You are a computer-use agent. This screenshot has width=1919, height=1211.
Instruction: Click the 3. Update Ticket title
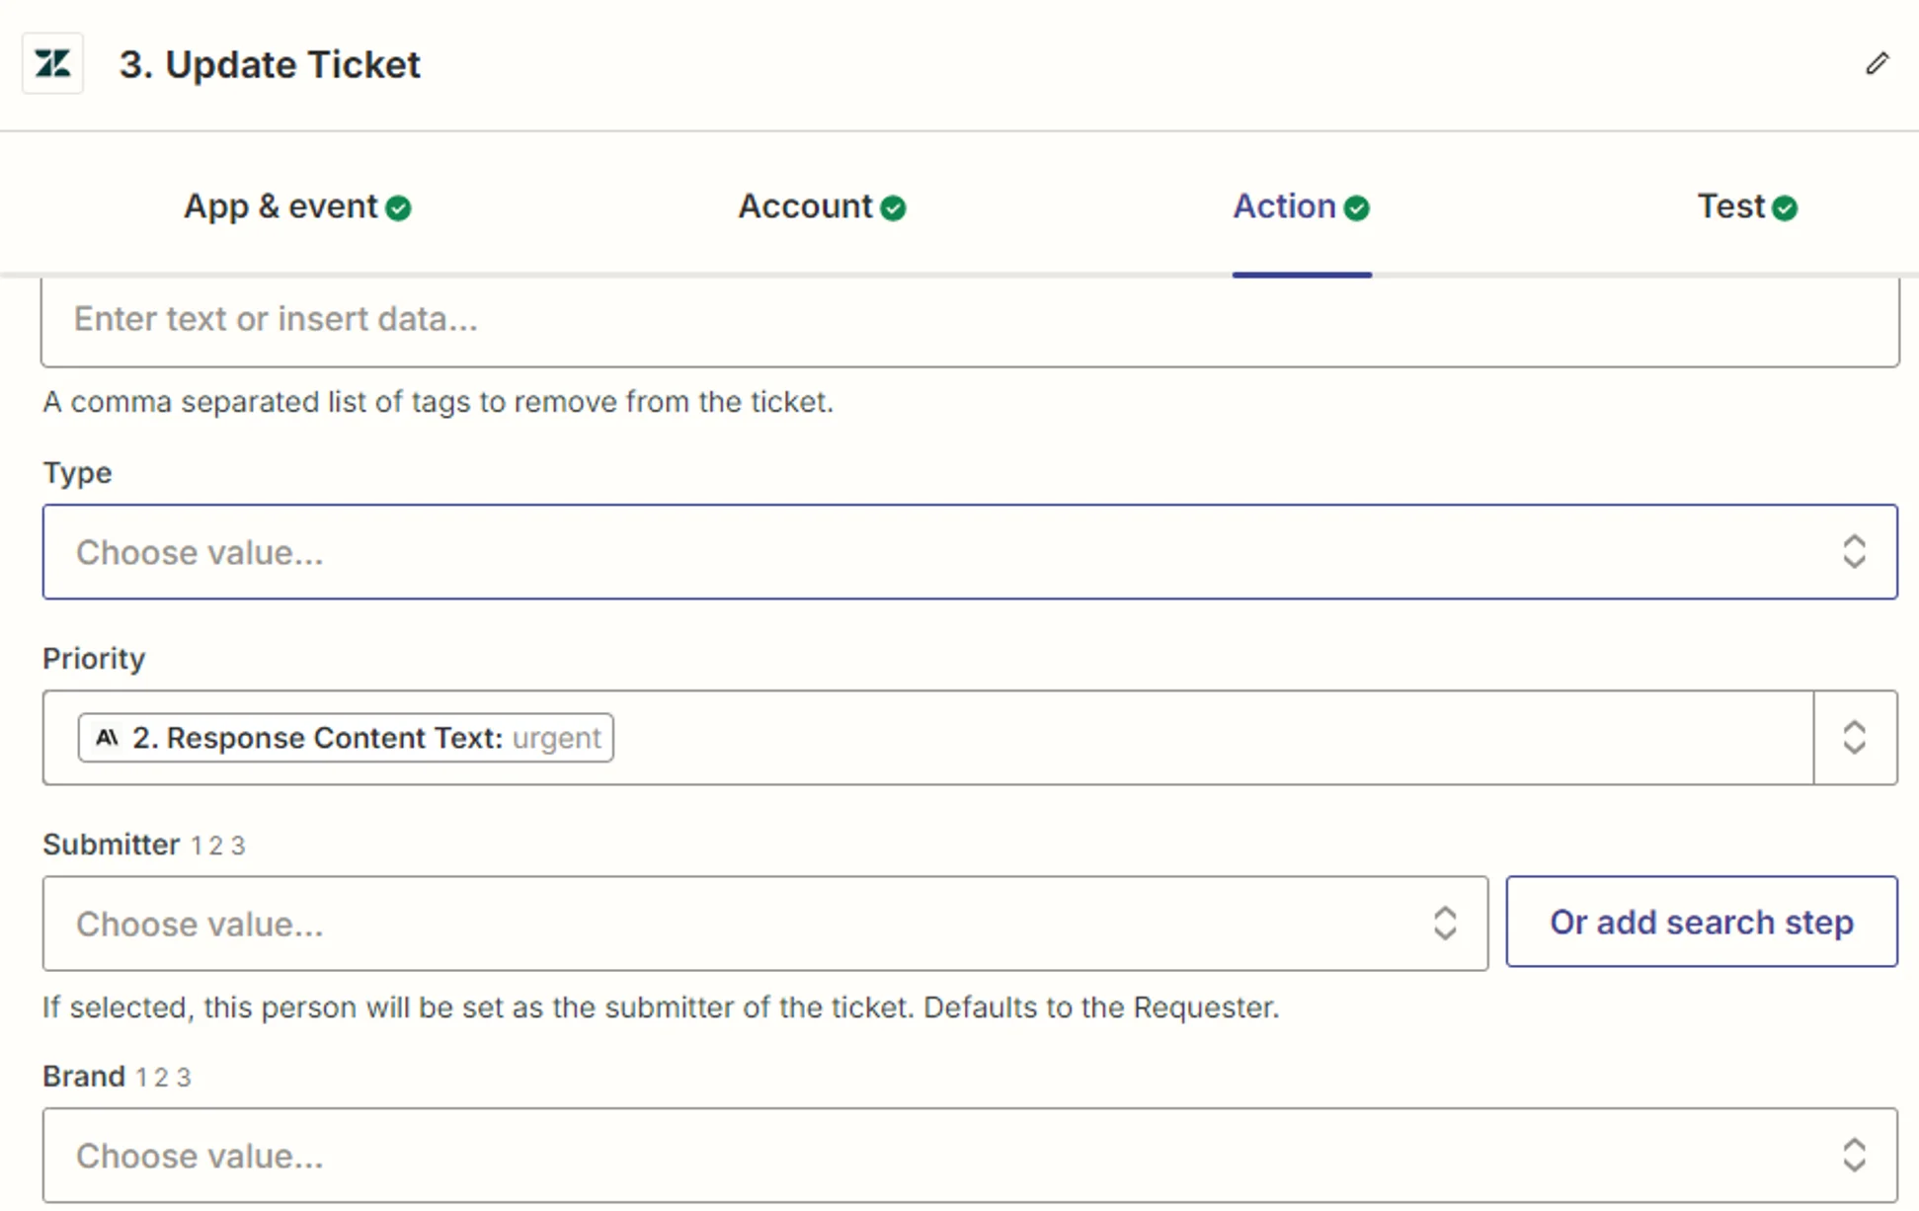270,64
